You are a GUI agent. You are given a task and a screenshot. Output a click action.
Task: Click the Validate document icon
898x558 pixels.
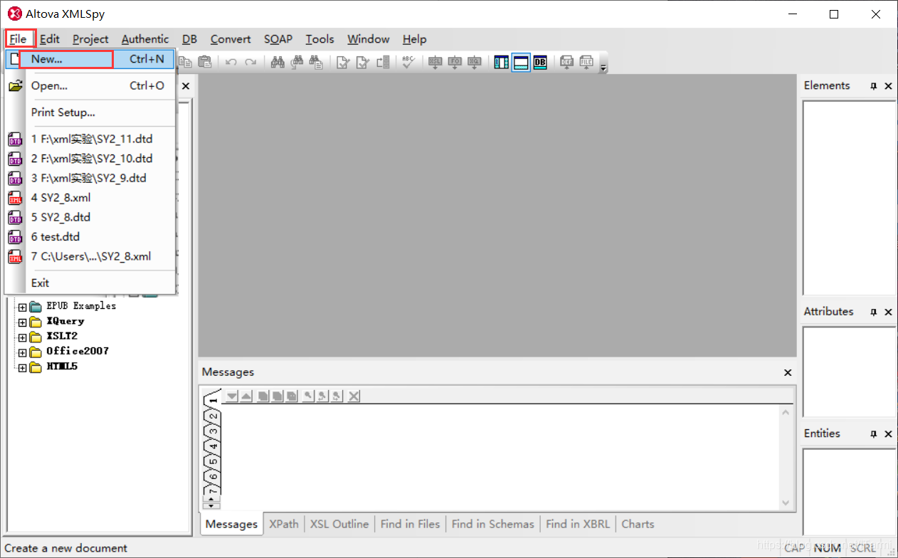(363, 62)
